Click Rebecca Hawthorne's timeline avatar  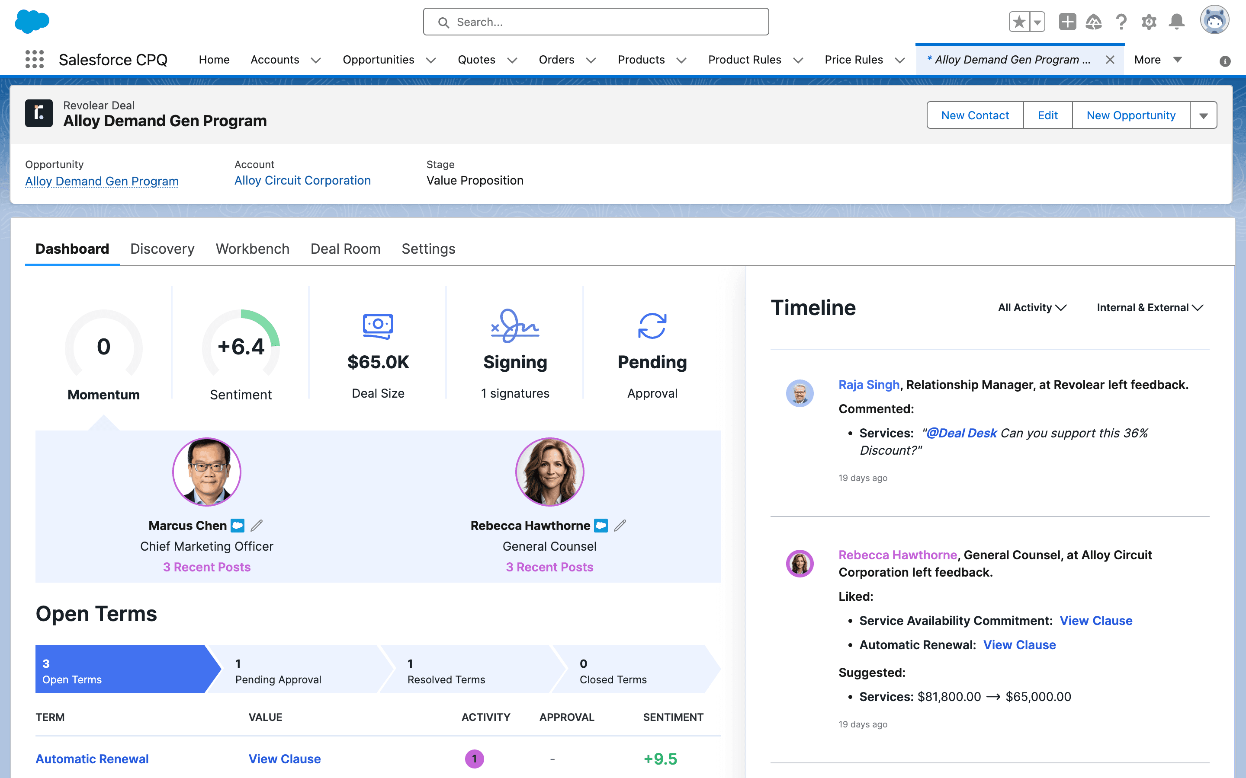[x=800, y=564]
